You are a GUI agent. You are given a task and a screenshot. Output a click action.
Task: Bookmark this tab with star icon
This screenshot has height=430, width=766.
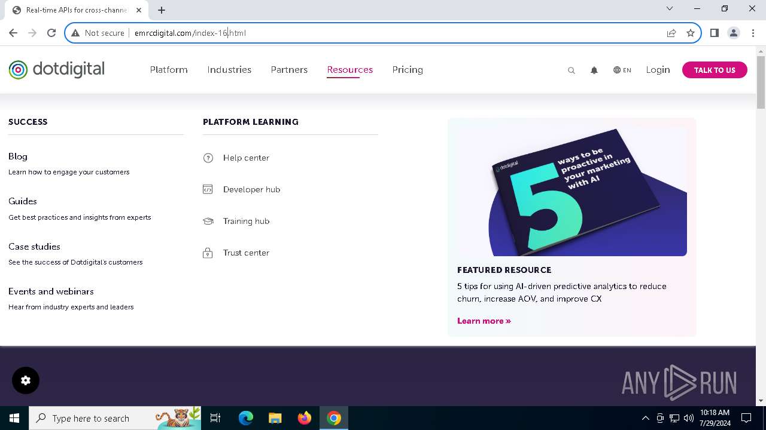coord(691,33)
